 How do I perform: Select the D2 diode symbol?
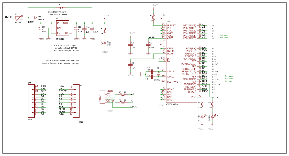click(36, 18)
